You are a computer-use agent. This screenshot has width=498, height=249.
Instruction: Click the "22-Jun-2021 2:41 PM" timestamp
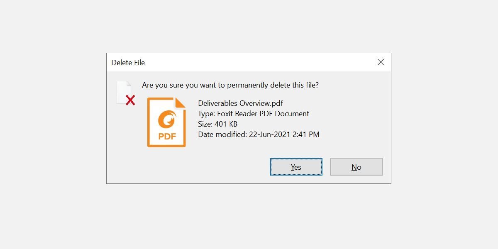(284, 134)
